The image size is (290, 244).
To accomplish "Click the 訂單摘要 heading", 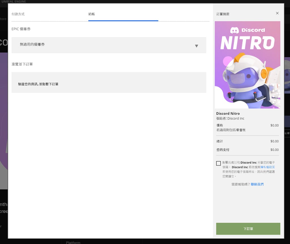I will point(223,14).
